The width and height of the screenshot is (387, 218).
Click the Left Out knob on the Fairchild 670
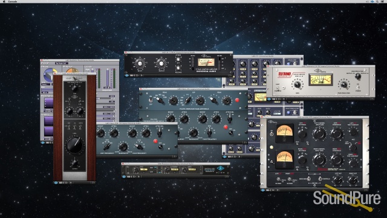[337, 180]
